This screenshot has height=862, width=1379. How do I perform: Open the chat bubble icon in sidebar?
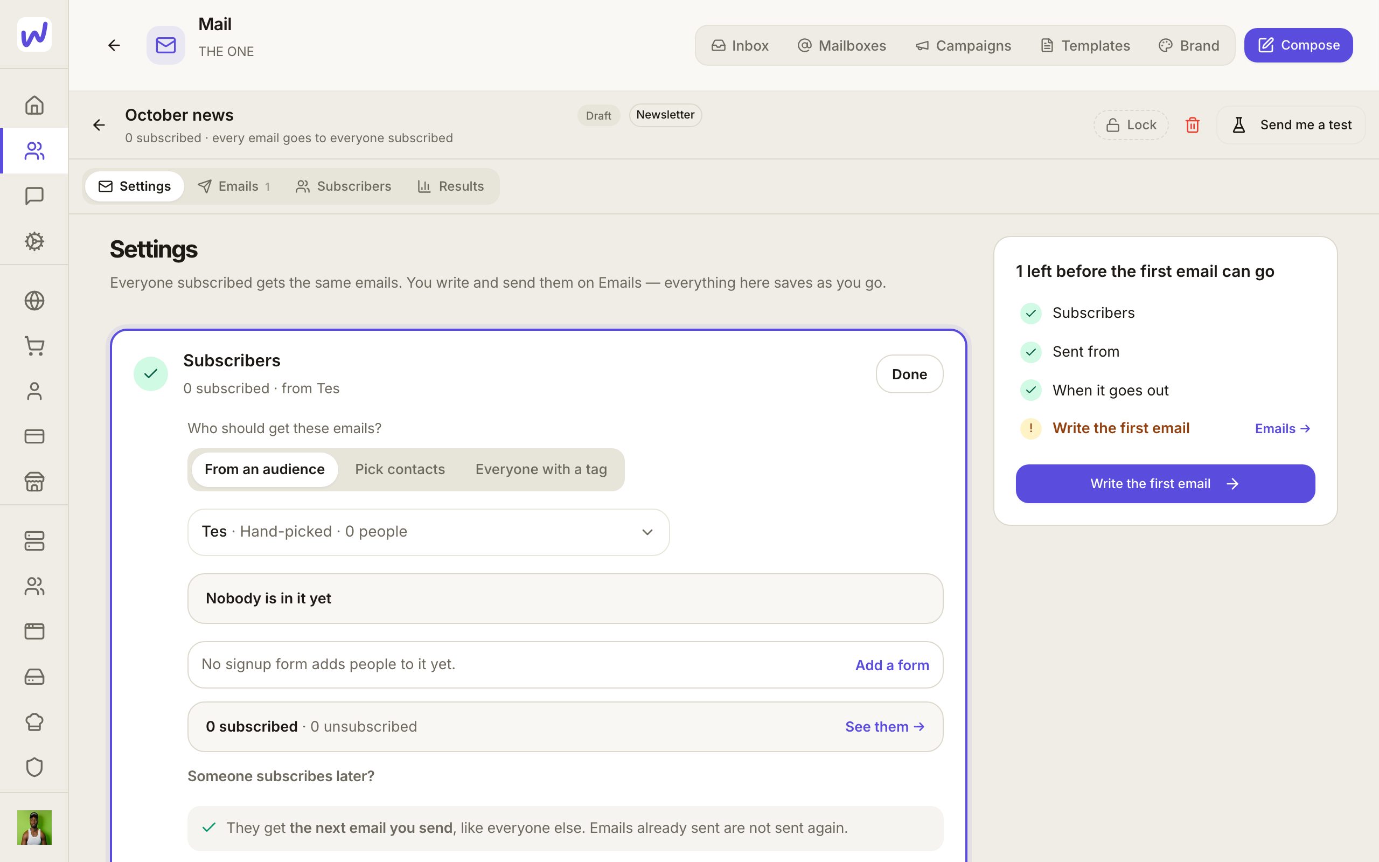click(34, 196)
